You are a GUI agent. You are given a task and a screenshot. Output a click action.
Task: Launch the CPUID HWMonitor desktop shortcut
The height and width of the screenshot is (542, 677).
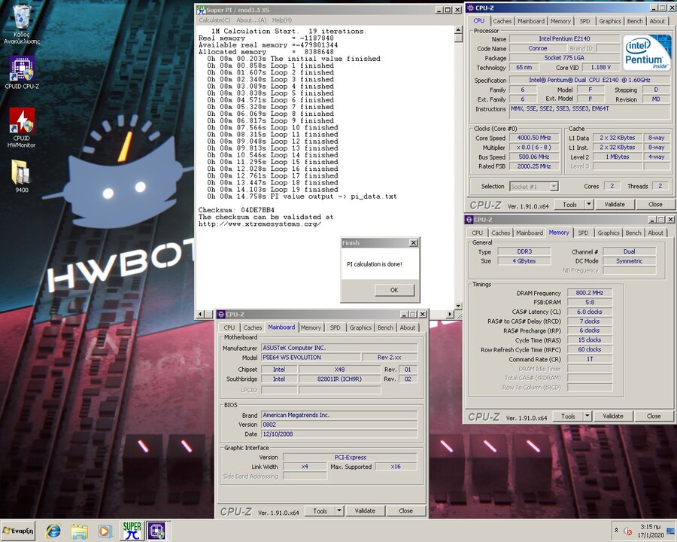click(x=22, y=128)
